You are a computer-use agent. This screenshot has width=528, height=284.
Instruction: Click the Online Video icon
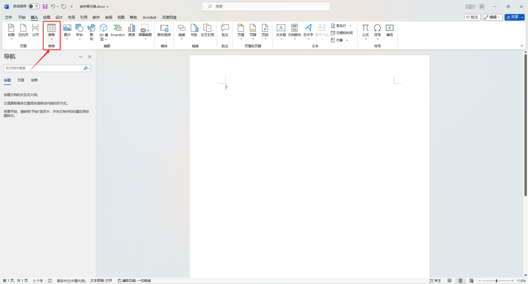tap(164, 30)
